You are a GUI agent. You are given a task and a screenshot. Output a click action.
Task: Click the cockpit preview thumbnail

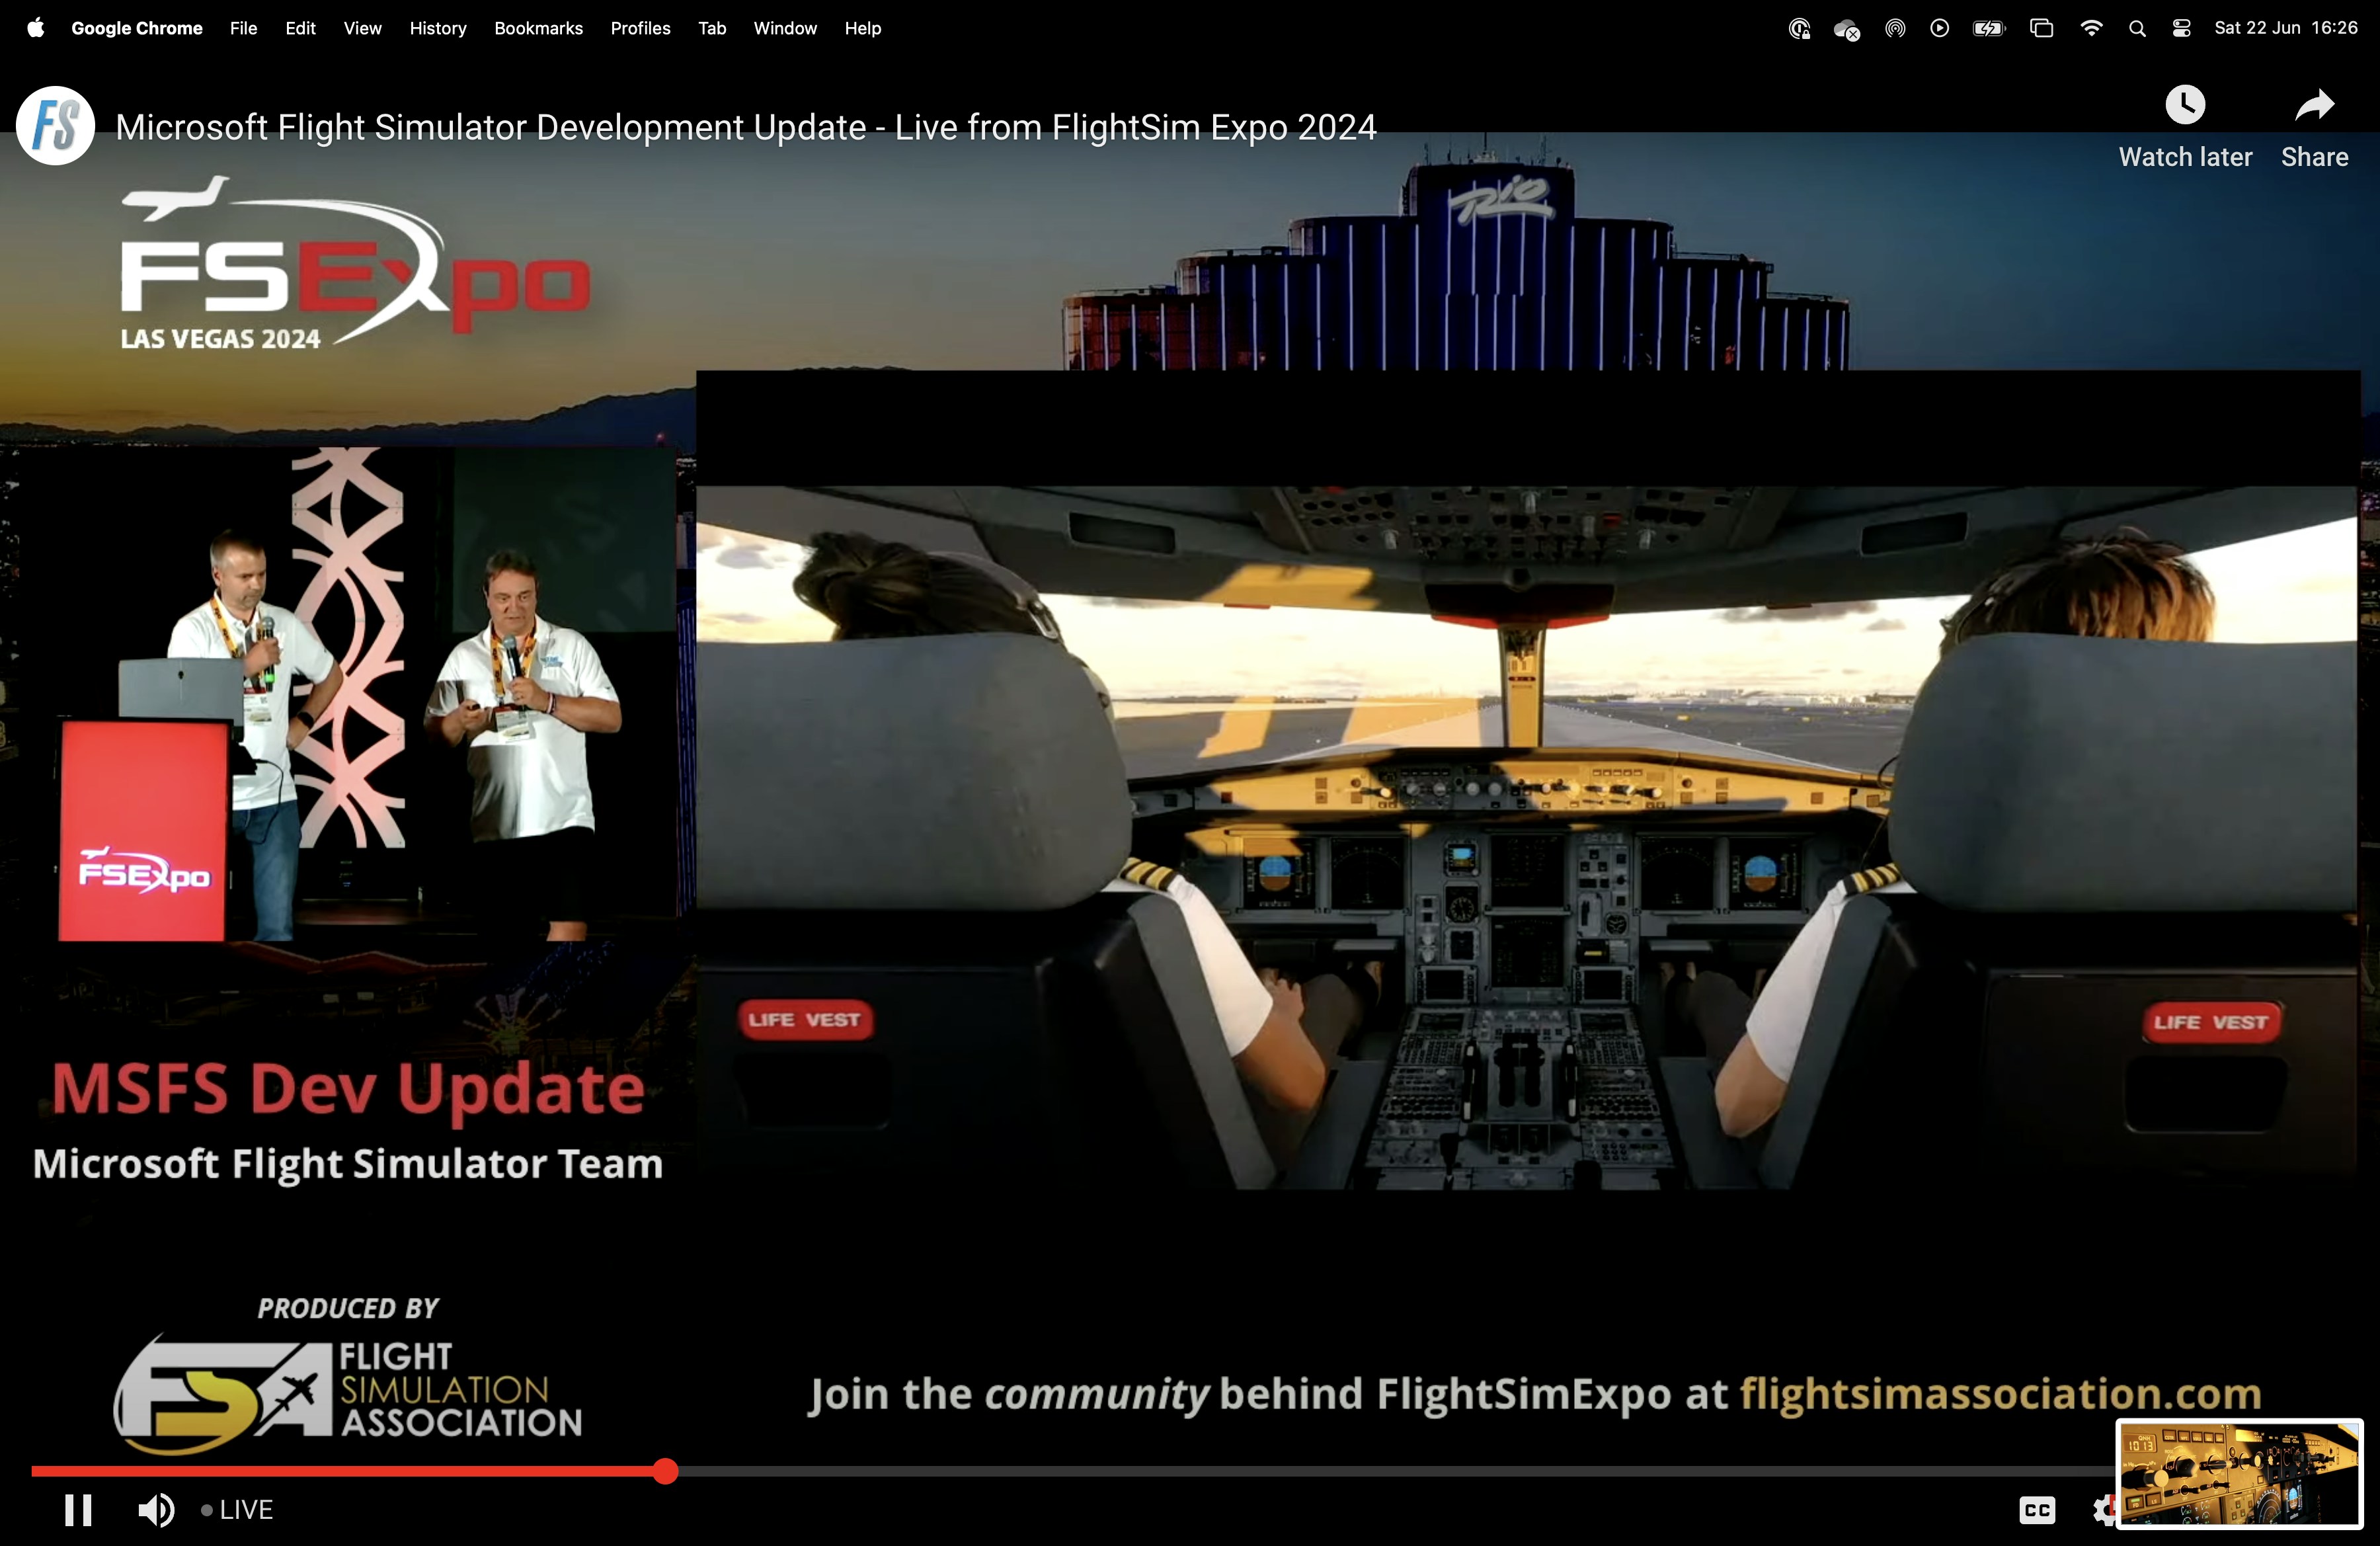(x=2239, y=1473)
